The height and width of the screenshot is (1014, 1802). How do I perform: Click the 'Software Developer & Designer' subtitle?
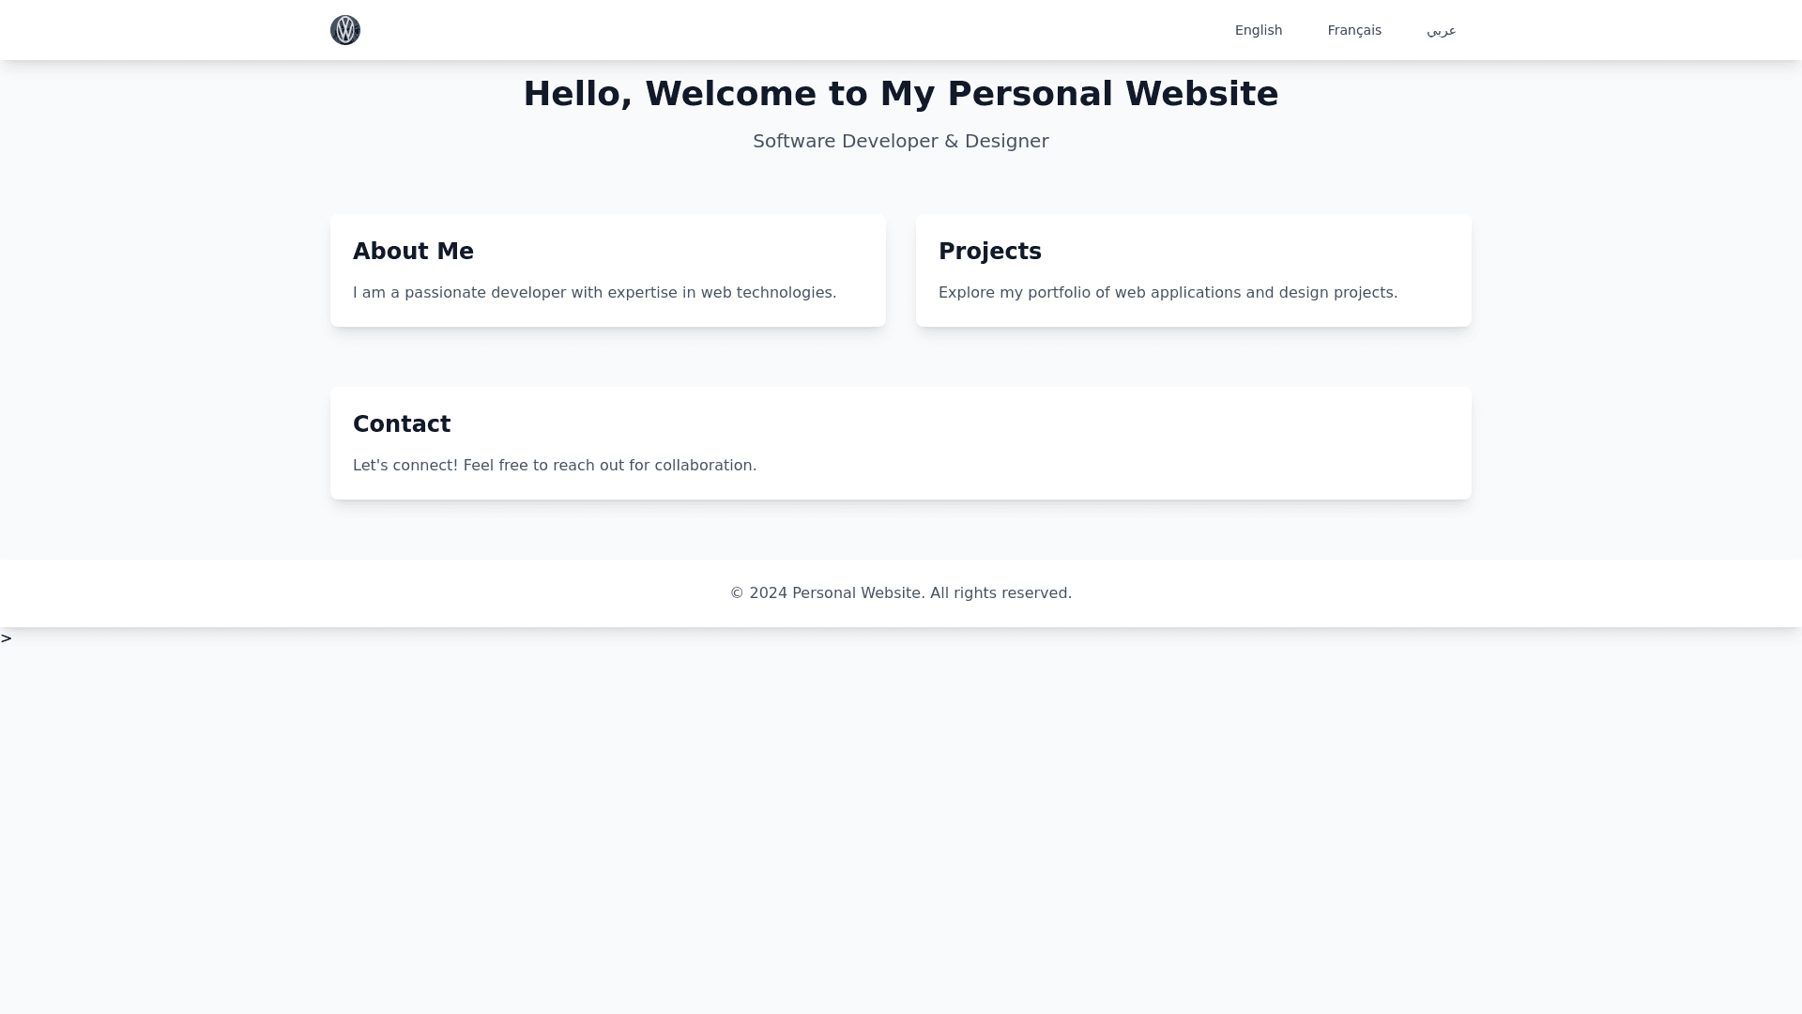[900, 141]
